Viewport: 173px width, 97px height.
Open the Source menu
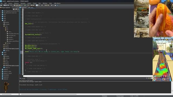pyautogui.click(x=10, y=3)
